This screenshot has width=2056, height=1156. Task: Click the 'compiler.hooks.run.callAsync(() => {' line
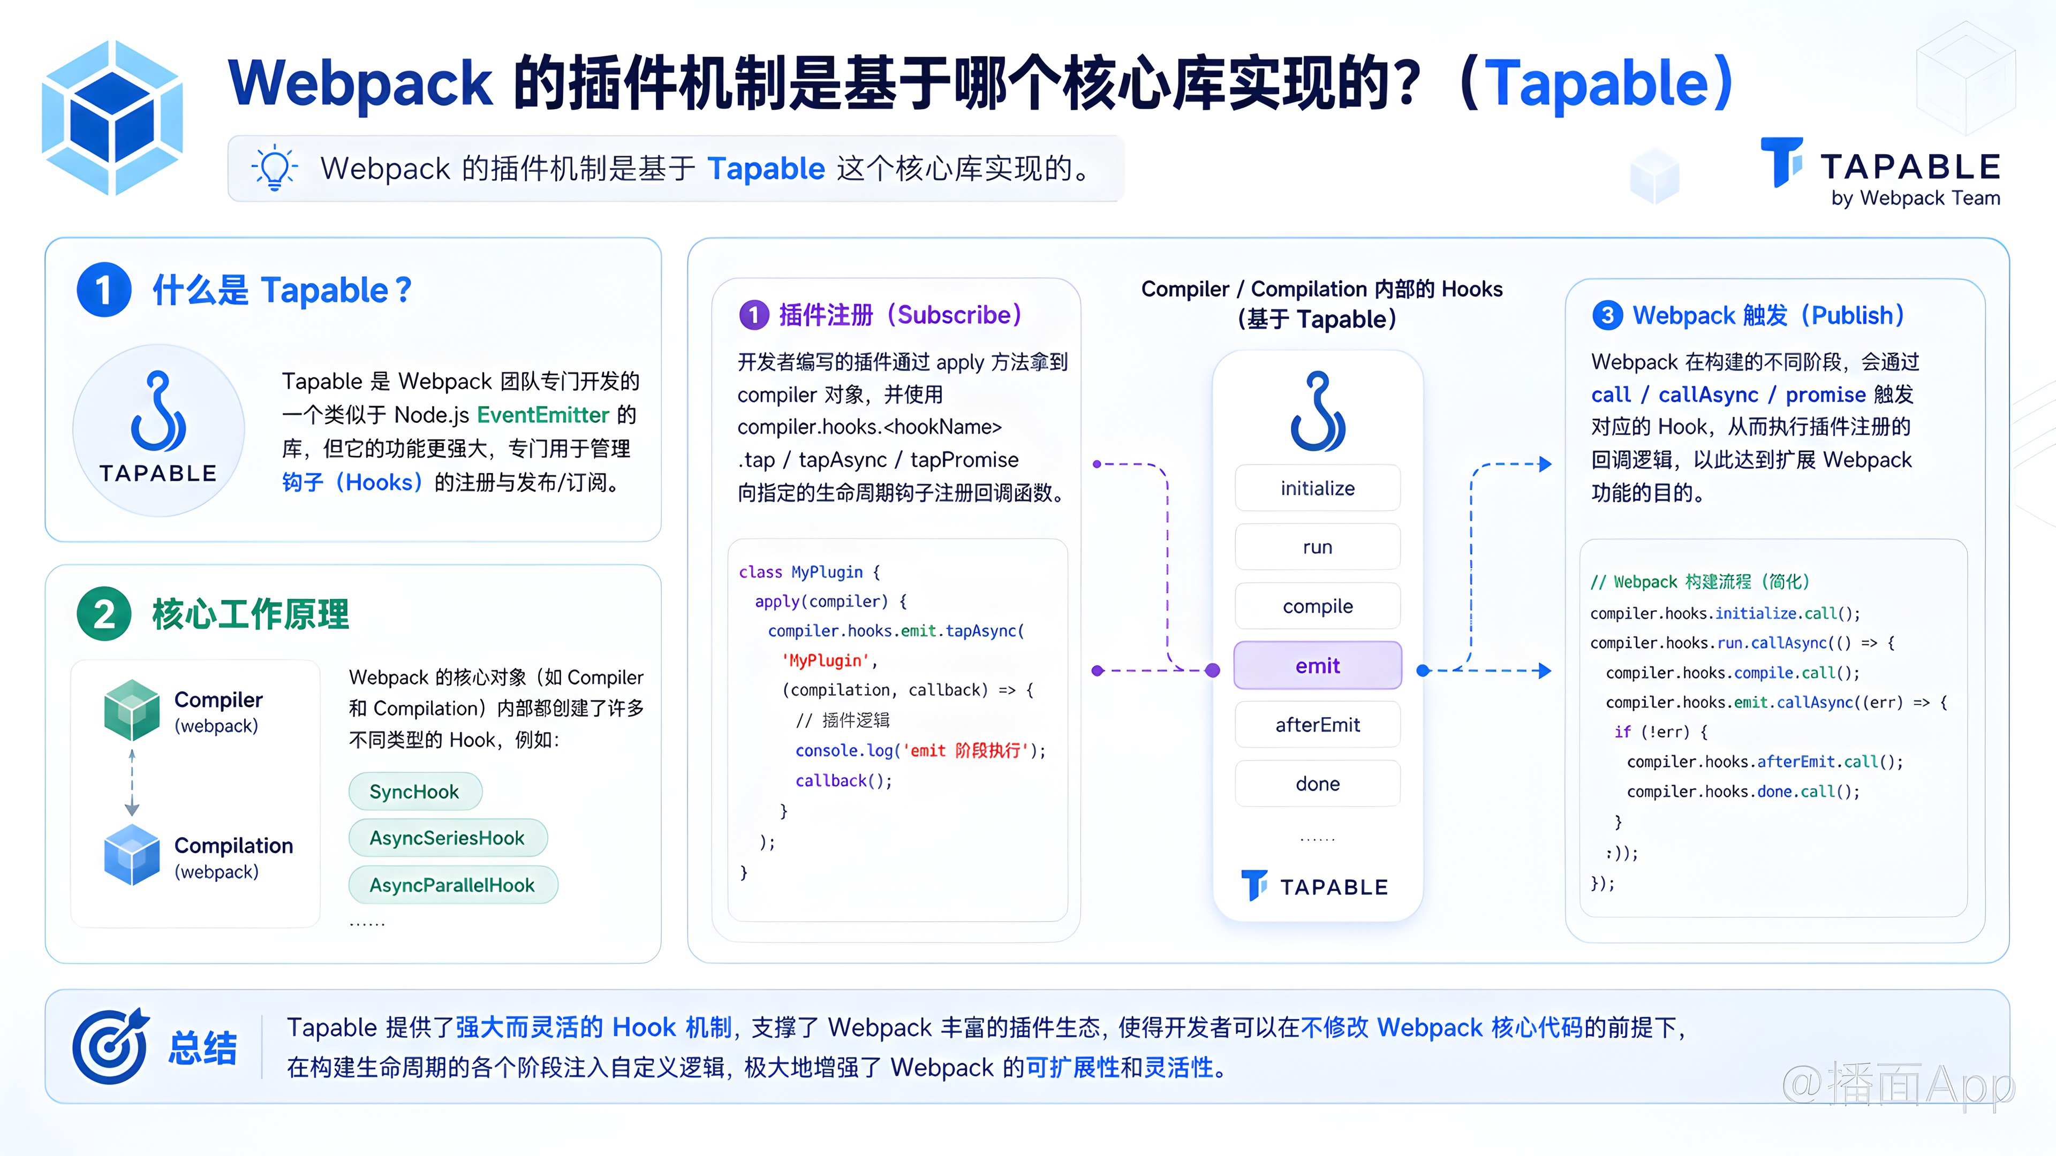click(x=1742, y=643)
